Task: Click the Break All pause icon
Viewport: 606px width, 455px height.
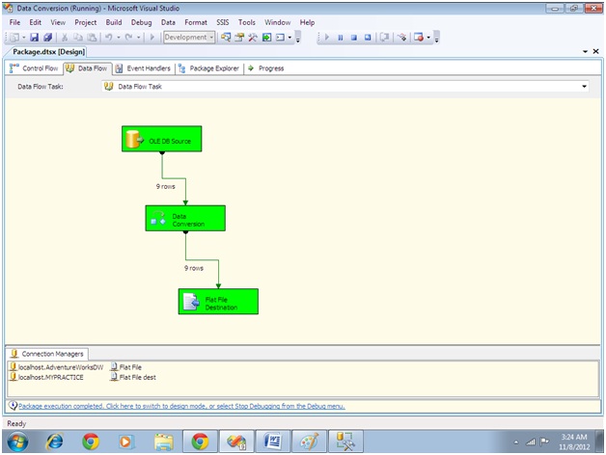Action: 340,38
